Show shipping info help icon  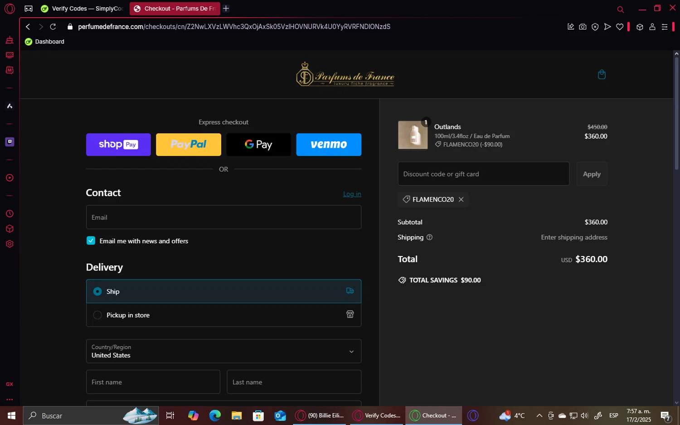429,237
